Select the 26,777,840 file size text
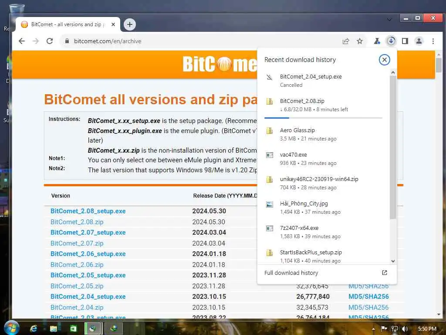446x335 pixels. [313, 297]
